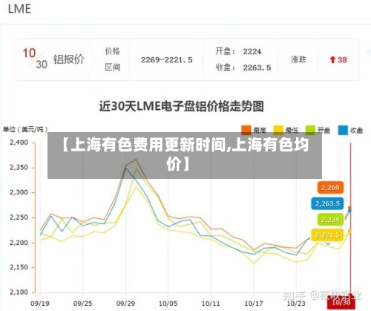Click the 10/17 axis date label
This screenshot has width=371, height=311.
pos(254,303)
